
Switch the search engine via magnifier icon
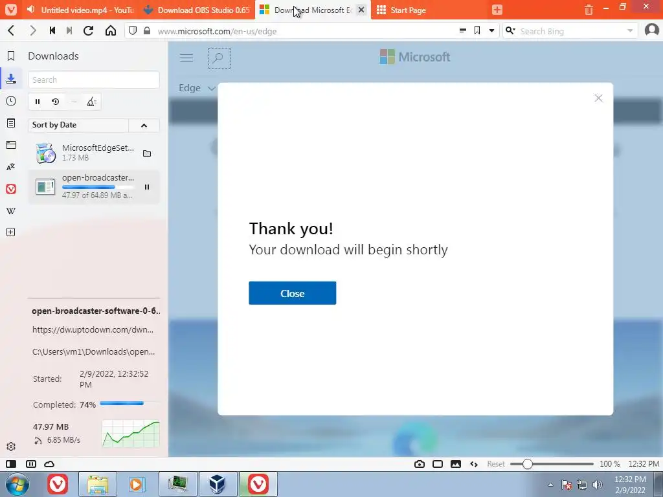(510, 30)
